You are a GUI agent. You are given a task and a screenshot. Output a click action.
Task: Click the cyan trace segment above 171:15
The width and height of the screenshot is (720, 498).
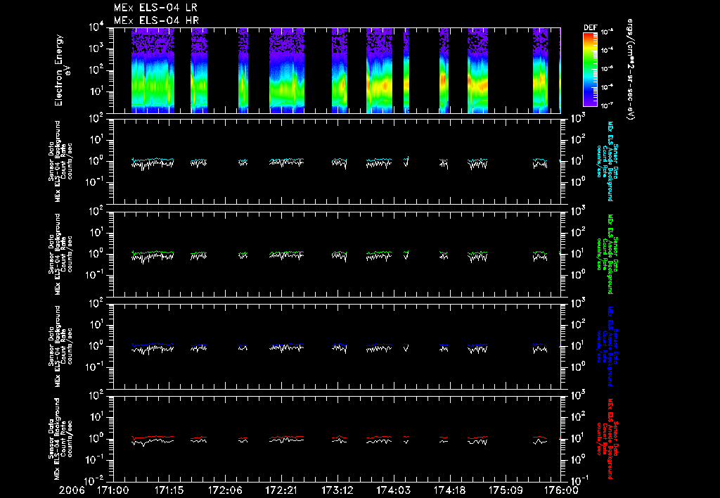(153, 160)
